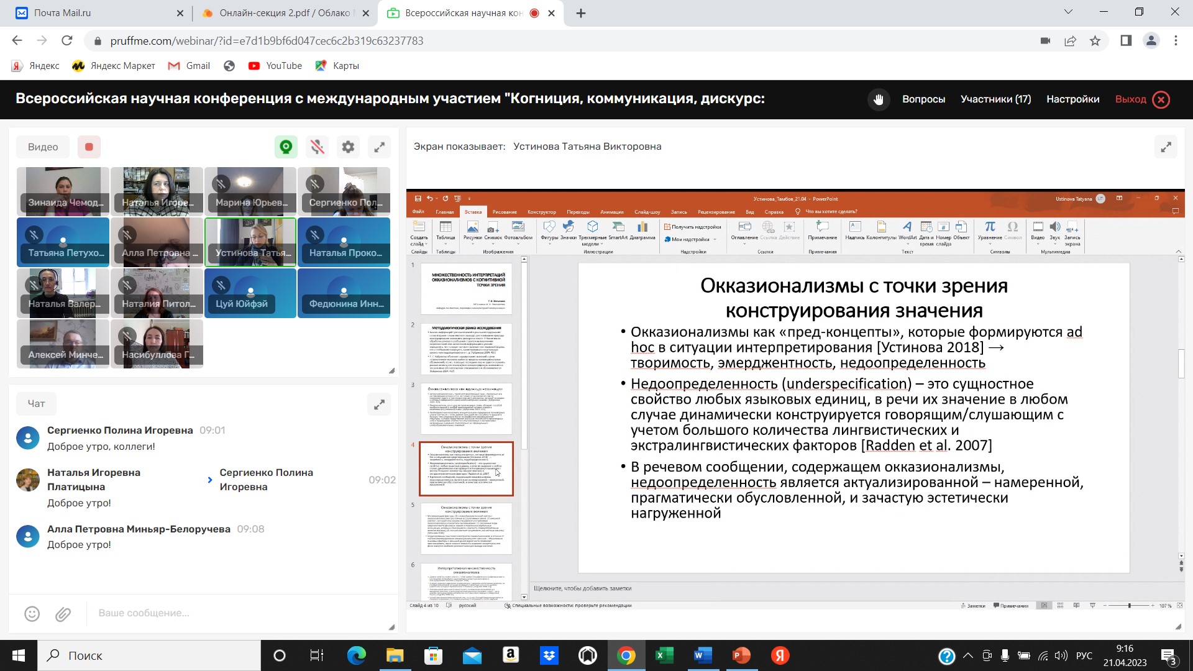Open Участники (17) list
1193x671 pixels.
coord(995,99)
